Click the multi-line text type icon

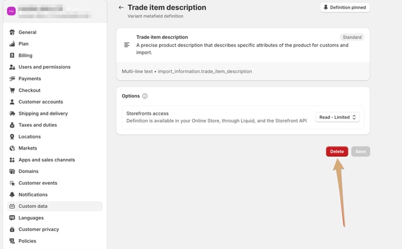coord(127,45)
